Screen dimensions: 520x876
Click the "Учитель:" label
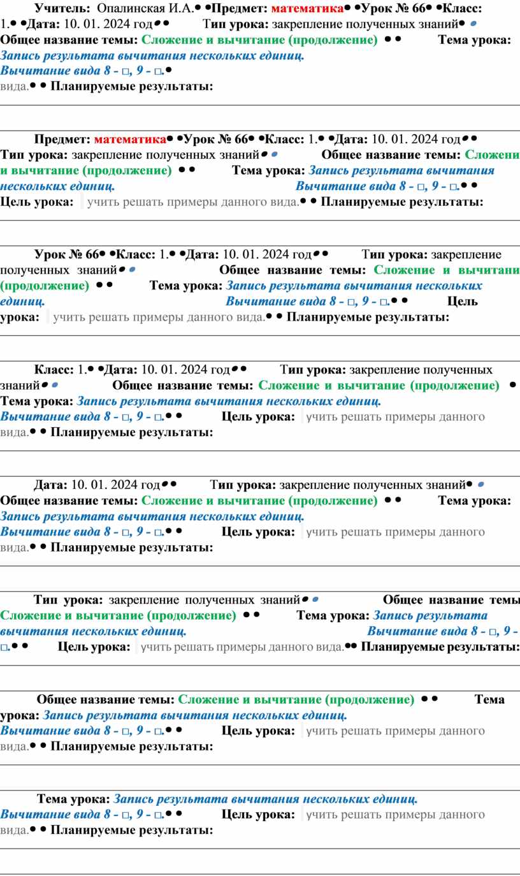(62, 8)
